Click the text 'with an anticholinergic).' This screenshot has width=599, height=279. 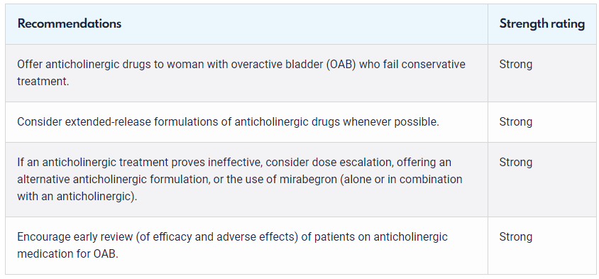pos(77,197)
